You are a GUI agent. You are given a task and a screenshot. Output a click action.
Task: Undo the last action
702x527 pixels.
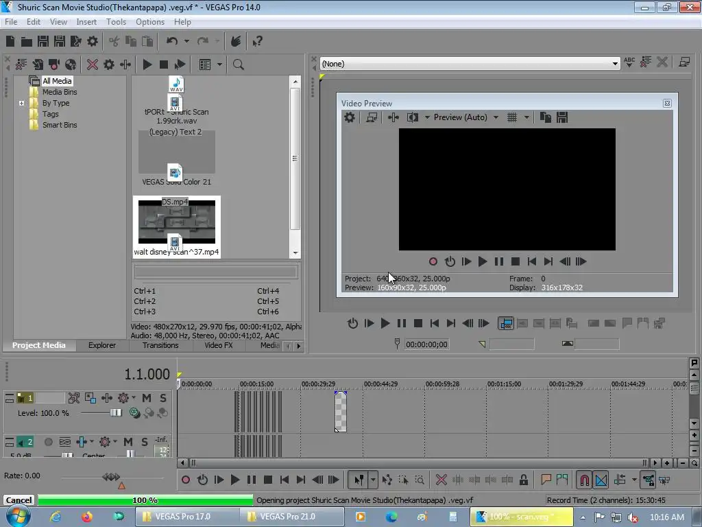(x=172, y=41)
